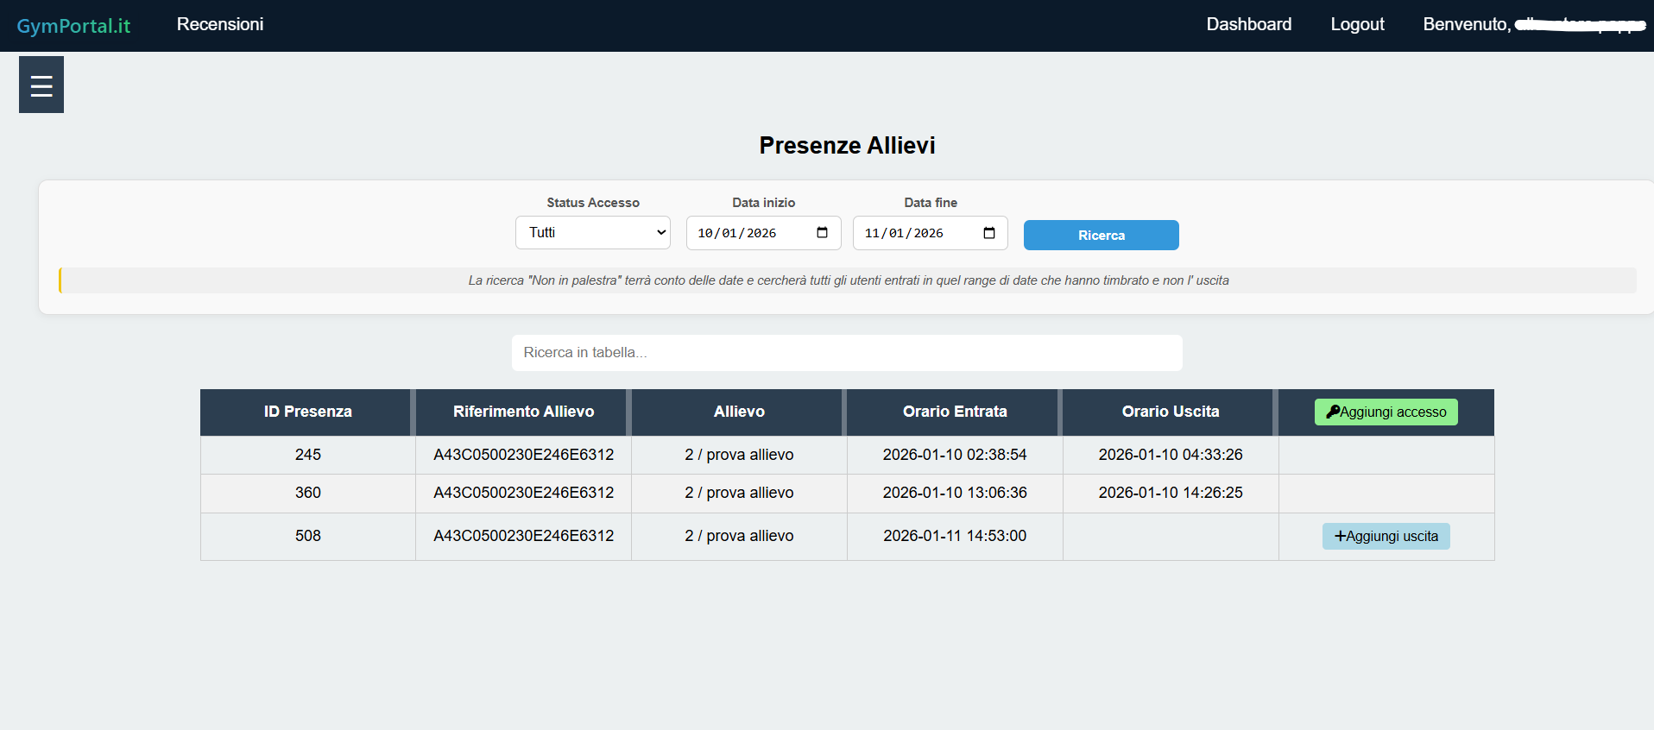The width and height of the screenshot is (1654, 730).
Task: Open the hamburger sidebar menu
Action: coord(41,85)
